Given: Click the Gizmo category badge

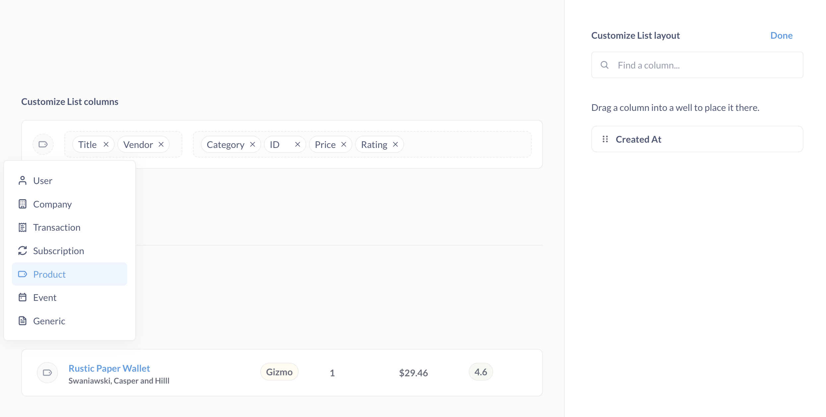Looking at the screenshot, I should pyautogui.click(x=279, y=372).
